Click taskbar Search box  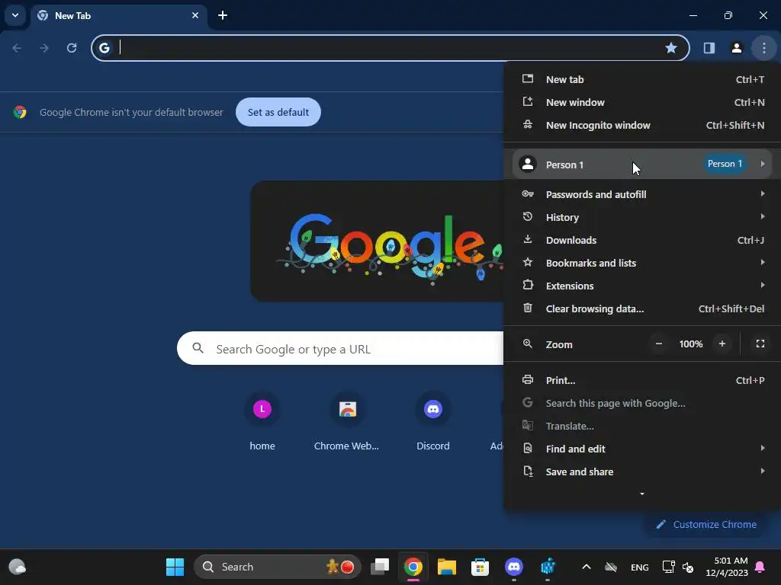(x=278, y=567)
